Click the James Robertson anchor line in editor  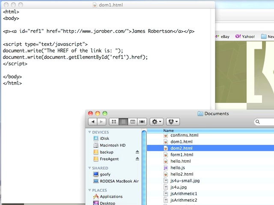[x=99, y=31]
